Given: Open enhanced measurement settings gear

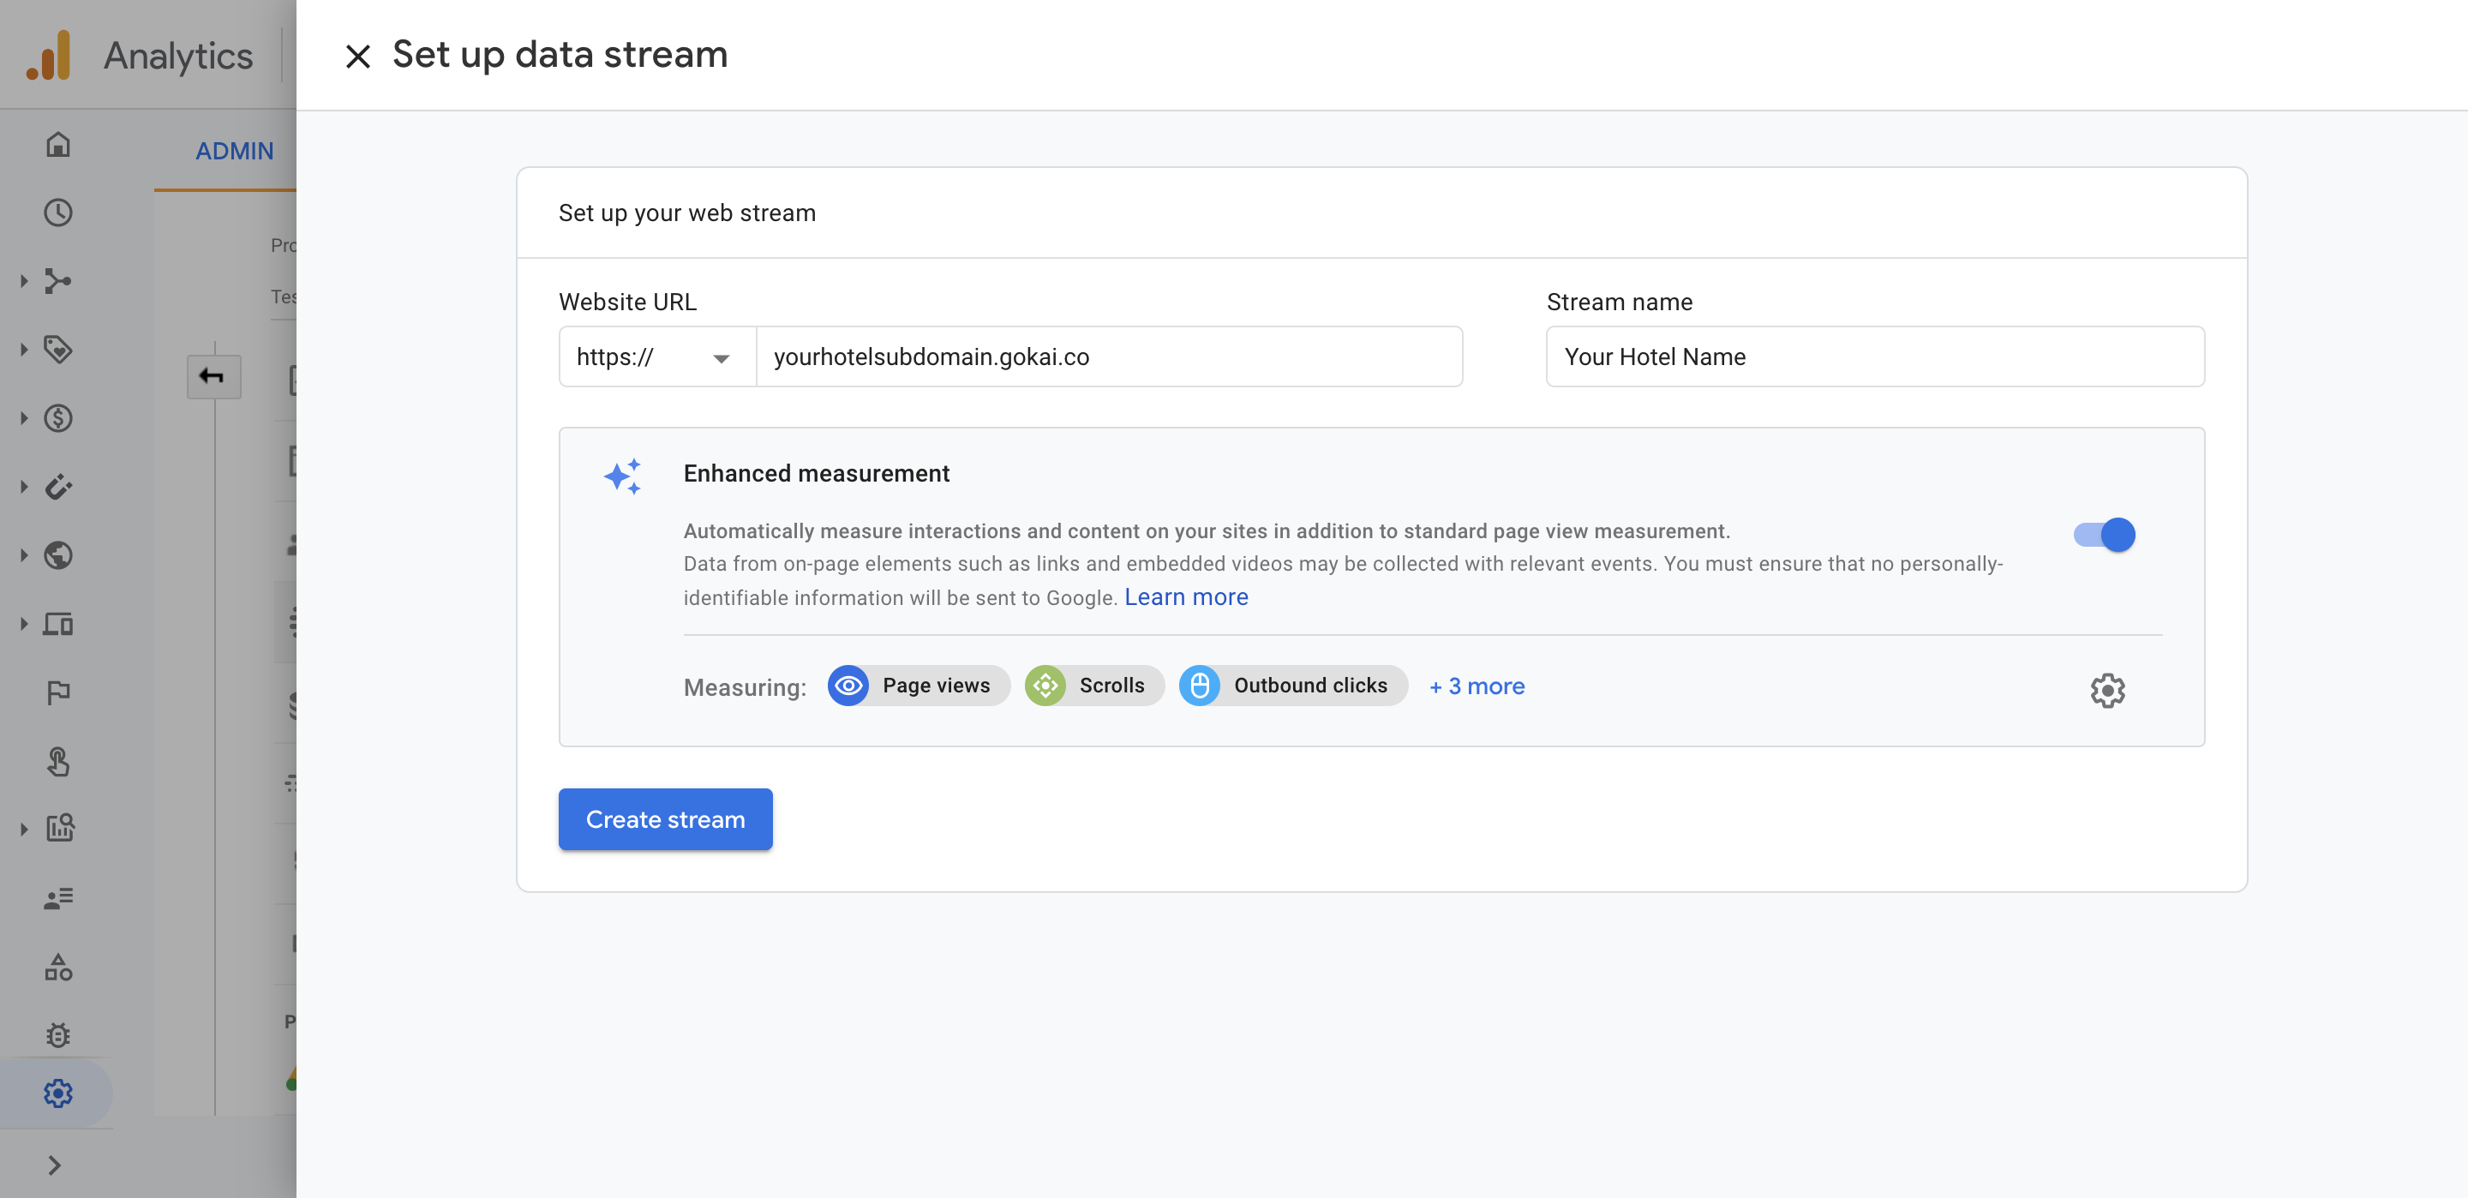Looking at the screenshot, I should 2107,690.
